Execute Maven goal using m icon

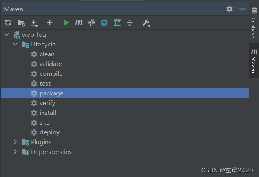click(79, 23)
